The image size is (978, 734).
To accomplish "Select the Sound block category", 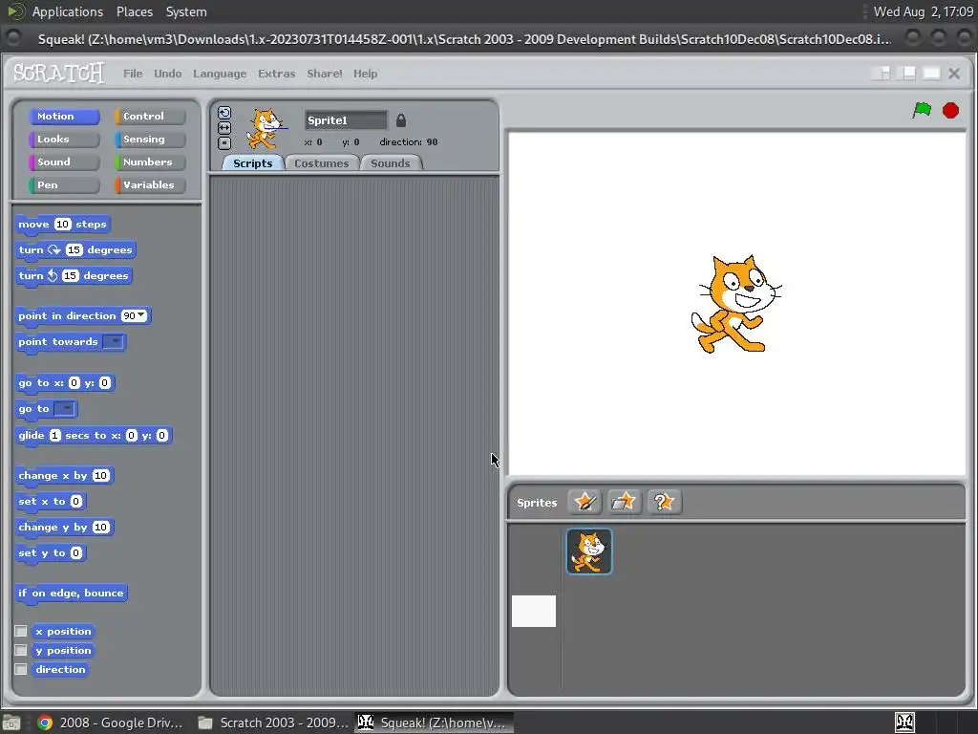I will 64,162.
